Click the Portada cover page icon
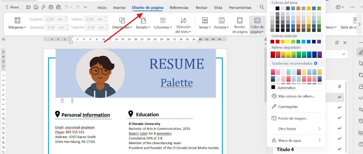Viewport: 363px width, 154px height. [221, 20]
